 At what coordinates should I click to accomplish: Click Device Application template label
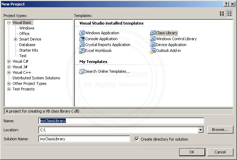[x=171, y=45]
